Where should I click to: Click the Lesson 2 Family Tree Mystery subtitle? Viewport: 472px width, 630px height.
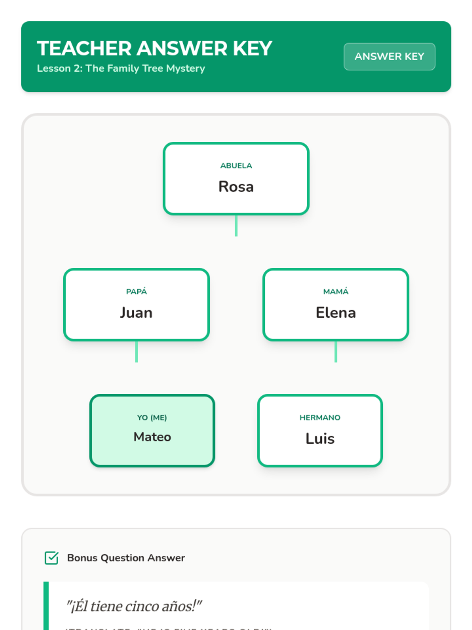click(x=121, y=69)
